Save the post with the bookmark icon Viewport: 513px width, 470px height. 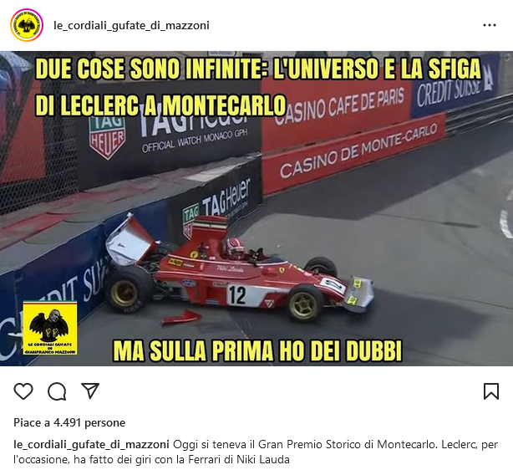click(x=491, y=391)
